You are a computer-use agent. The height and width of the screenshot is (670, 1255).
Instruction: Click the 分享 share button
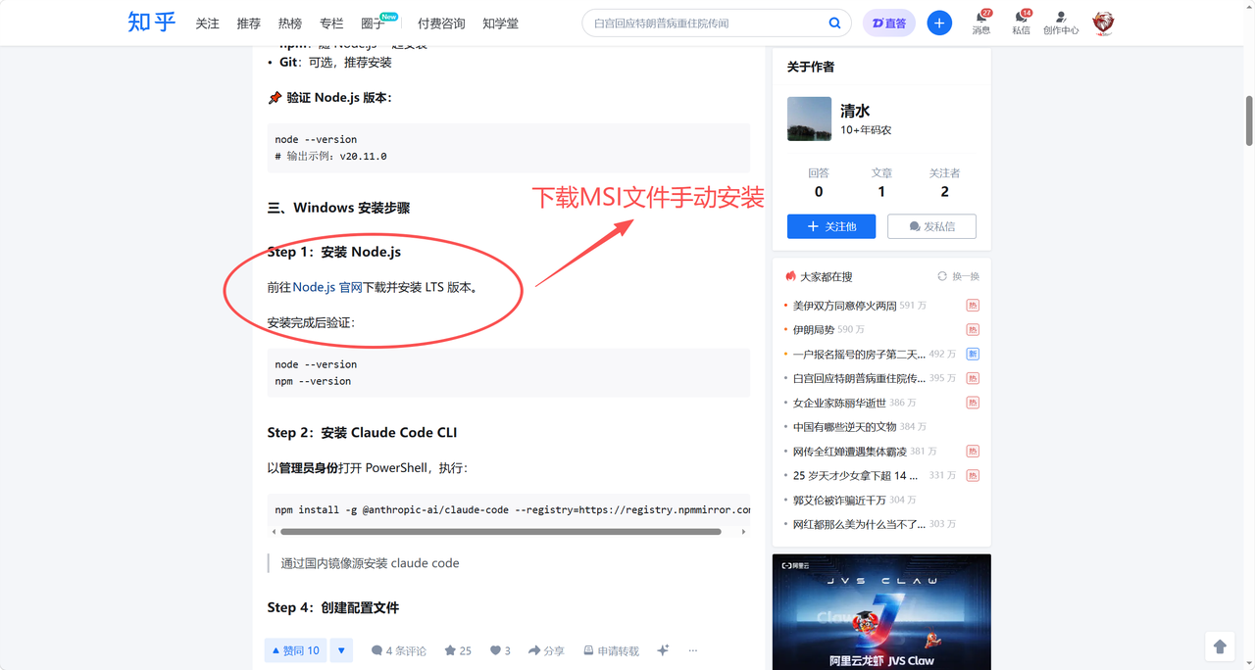(x=546, y=650)
